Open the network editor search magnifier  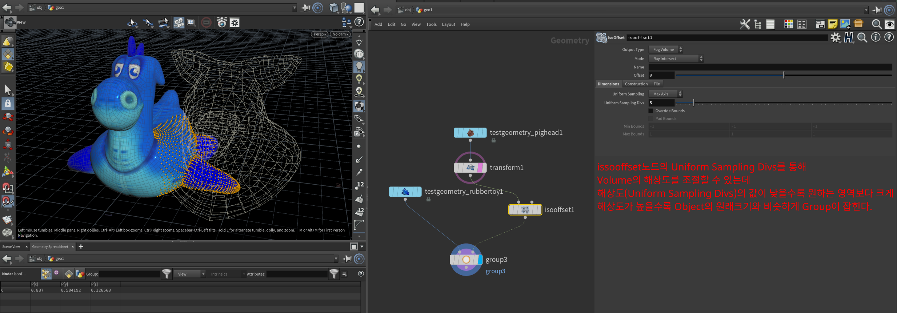pyautogui.click(x=877, y=24)
